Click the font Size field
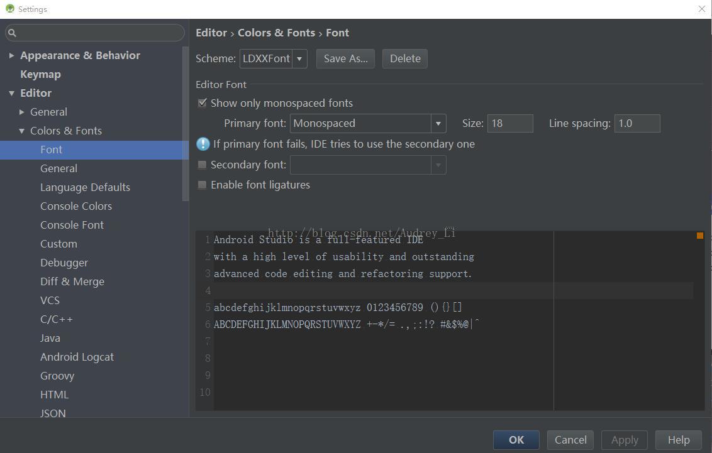The image size is (712, 453). (x=510, y=123)
